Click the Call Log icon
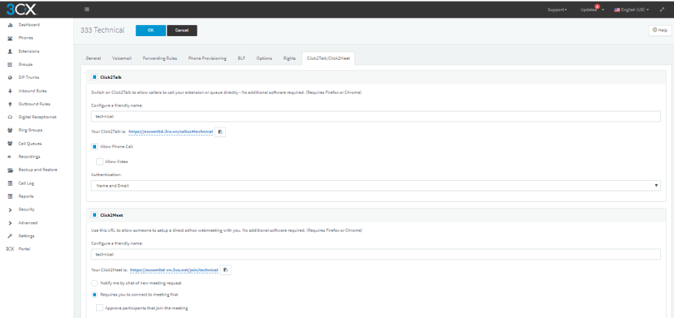 [x=10, y=183]
